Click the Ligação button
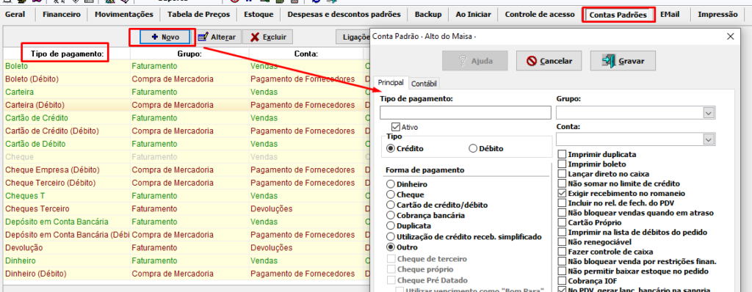 (x=354, y=37)
